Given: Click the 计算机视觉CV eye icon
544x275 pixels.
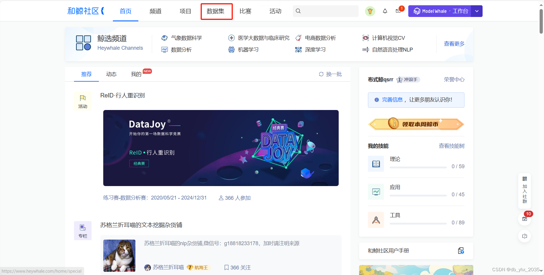Looking at the screenshot, I should point(366,38).
